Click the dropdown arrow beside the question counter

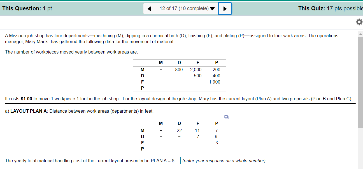213,8
